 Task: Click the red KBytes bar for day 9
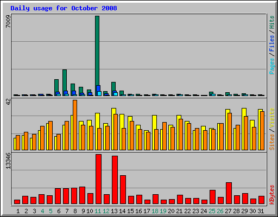82,195
